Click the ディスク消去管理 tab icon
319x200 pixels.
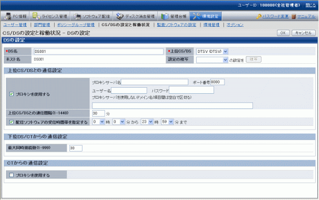coord(120,16)
